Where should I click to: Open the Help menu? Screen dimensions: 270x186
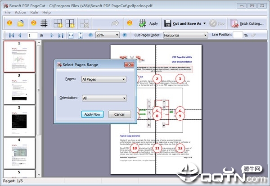(x=46, y=13)
